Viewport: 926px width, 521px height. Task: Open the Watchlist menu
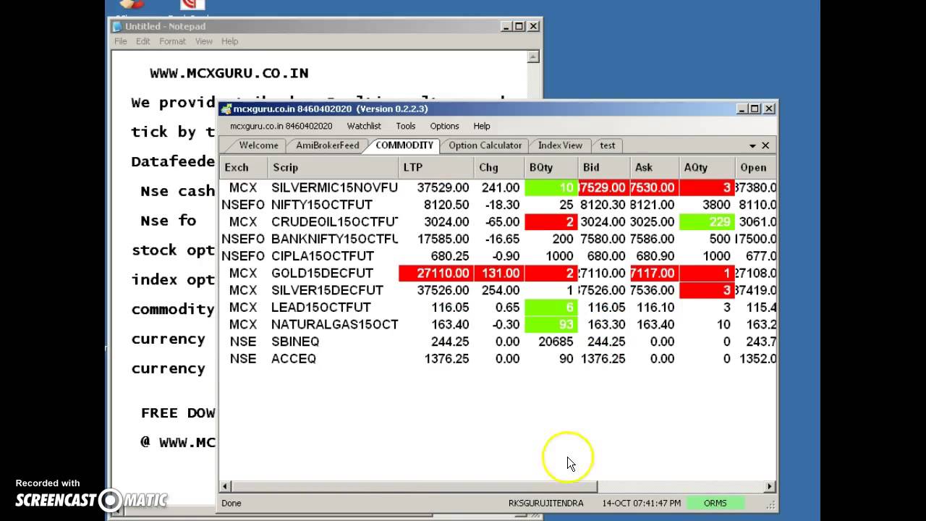coord(364,126)
